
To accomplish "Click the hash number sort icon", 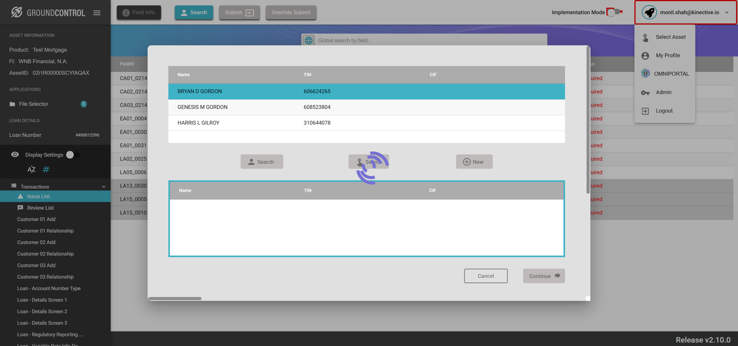I will (x=46, y=169).
